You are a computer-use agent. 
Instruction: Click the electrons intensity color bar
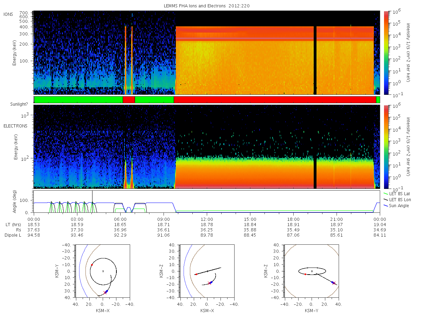click(386, 146)
